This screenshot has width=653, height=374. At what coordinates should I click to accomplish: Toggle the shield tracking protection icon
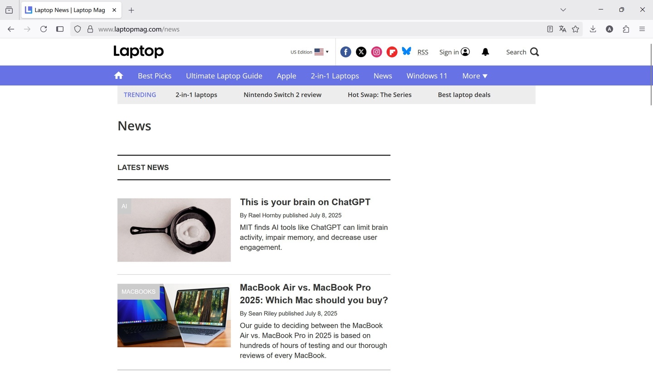pos(78,29)
